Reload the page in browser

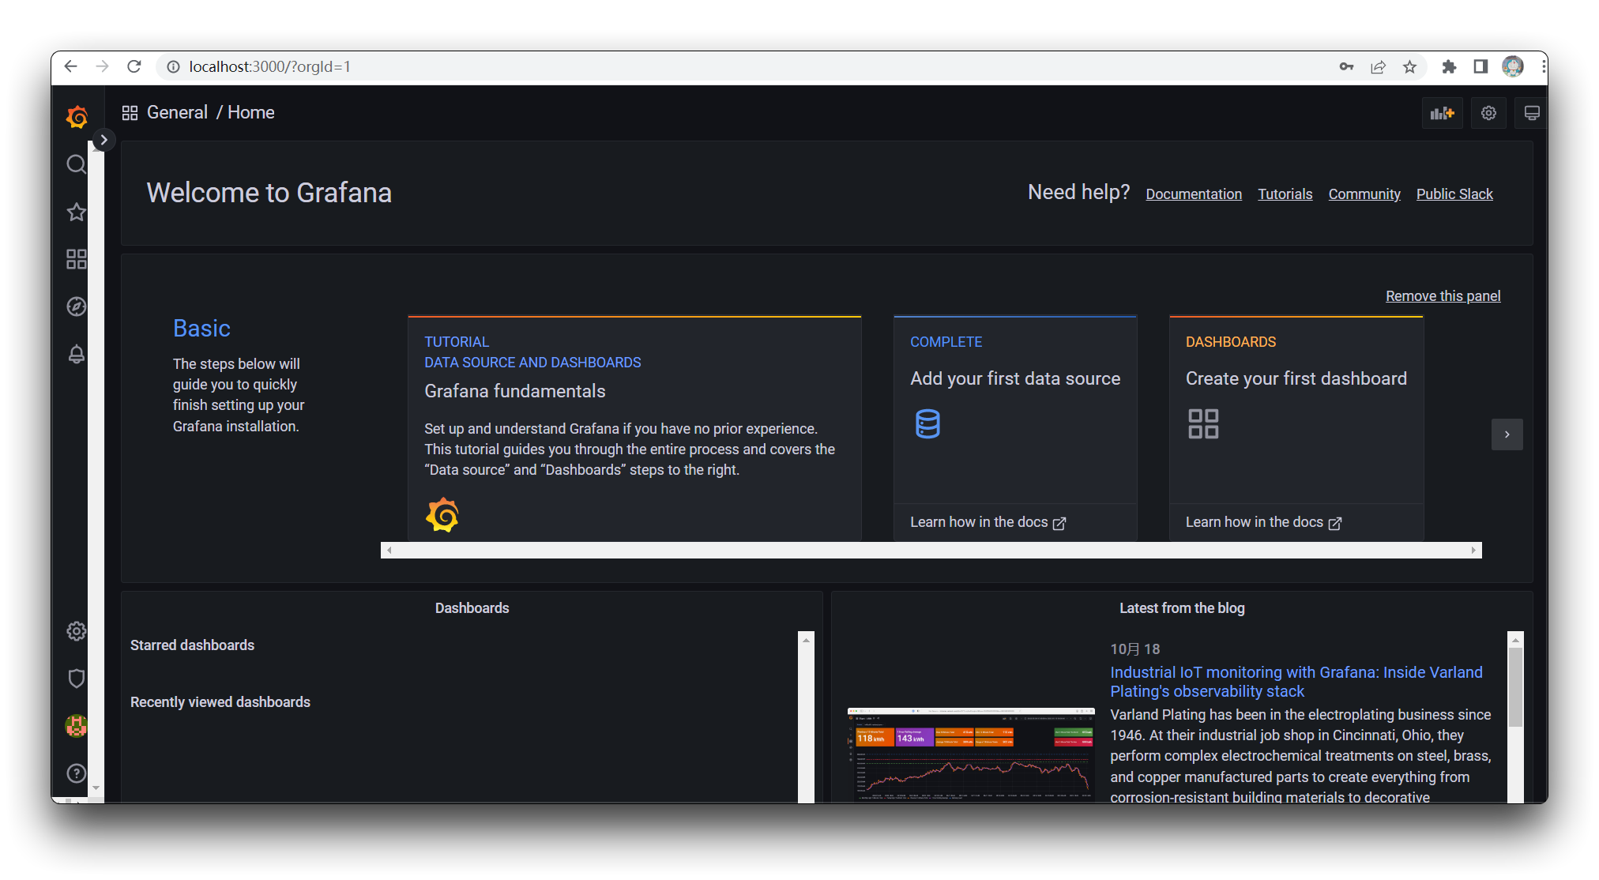click(134, 66)
